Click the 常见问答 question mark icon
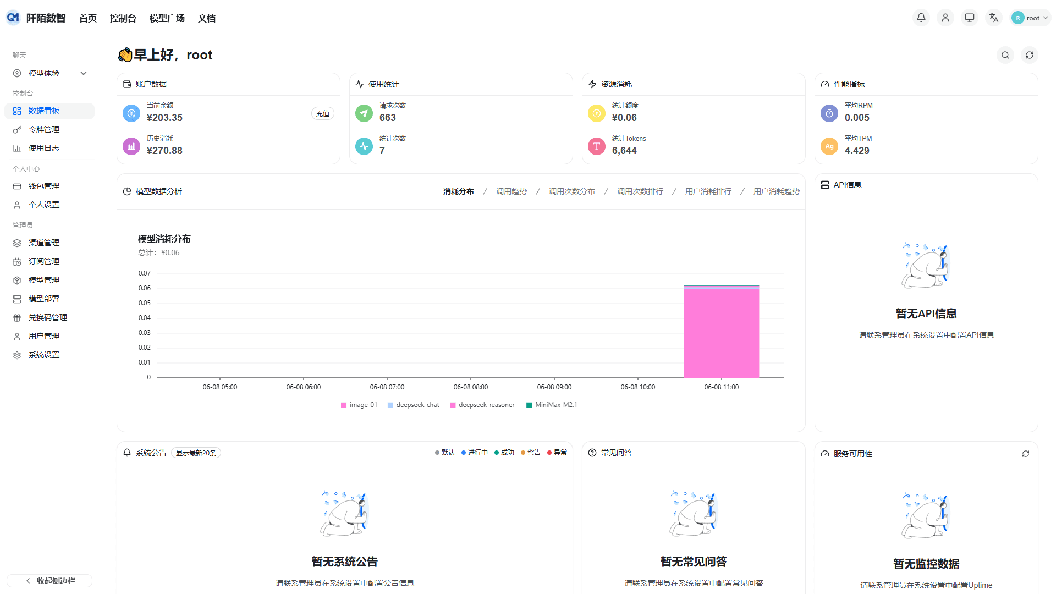Screen dimensions: 1056x594 (592, 453)
